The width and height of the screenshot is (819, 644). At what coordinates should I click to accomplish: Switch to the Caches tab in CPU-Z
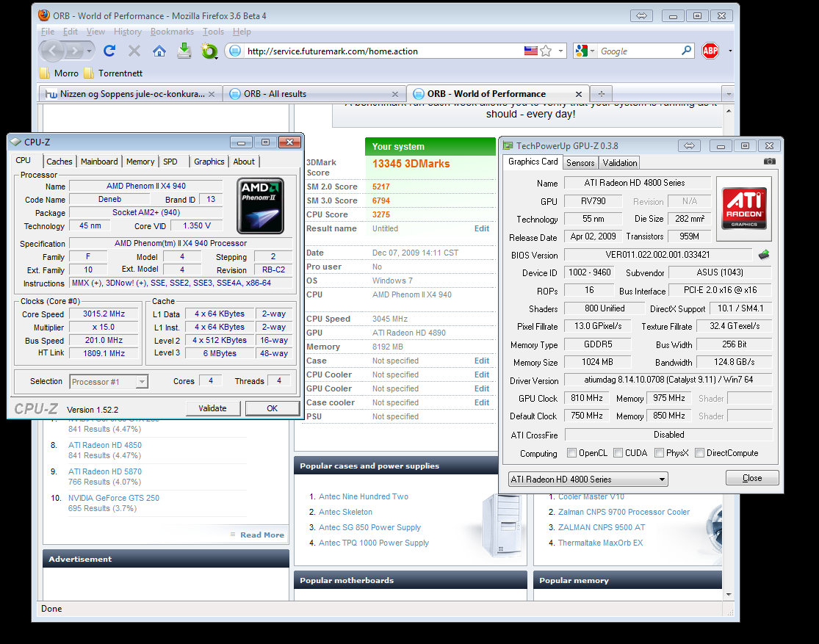point(59,162)
